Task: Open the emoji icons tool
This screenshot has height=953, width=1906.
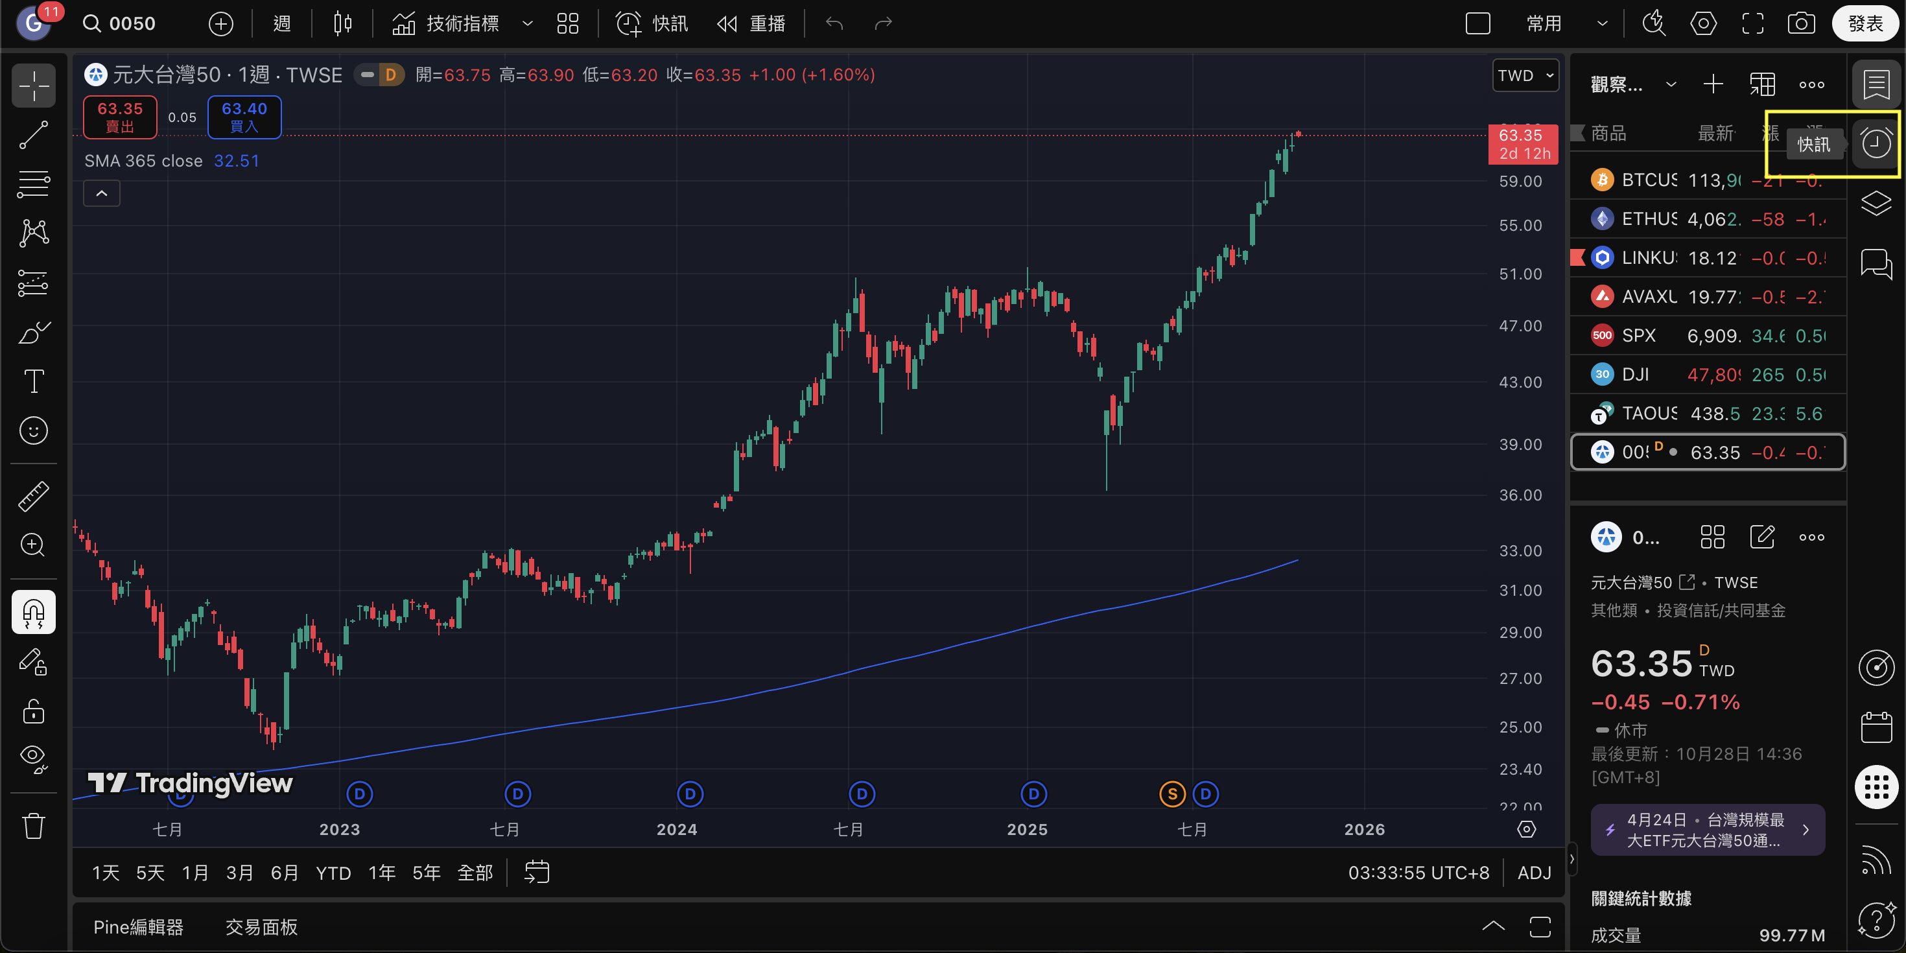Action: 33,430
